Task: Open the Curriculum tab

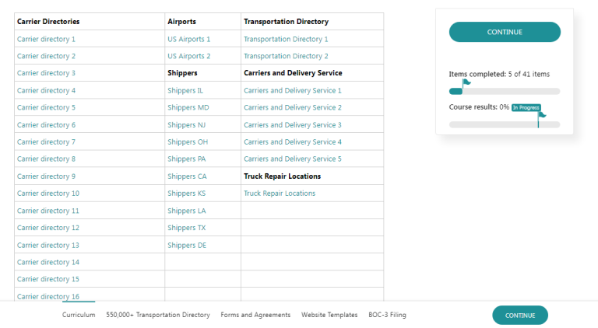Action: (79, 315)
